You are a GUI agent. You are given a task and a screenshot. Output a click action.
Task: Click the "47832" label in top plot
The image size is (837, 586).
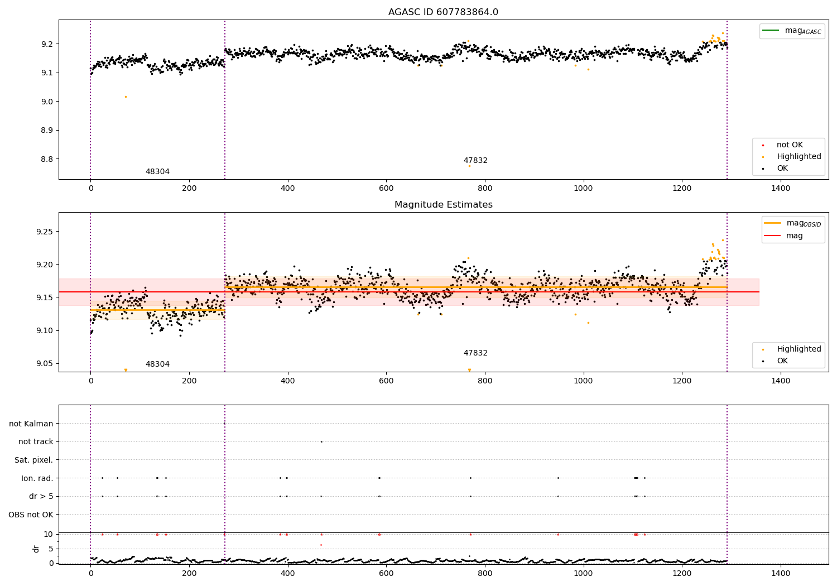tap(475, 161)
